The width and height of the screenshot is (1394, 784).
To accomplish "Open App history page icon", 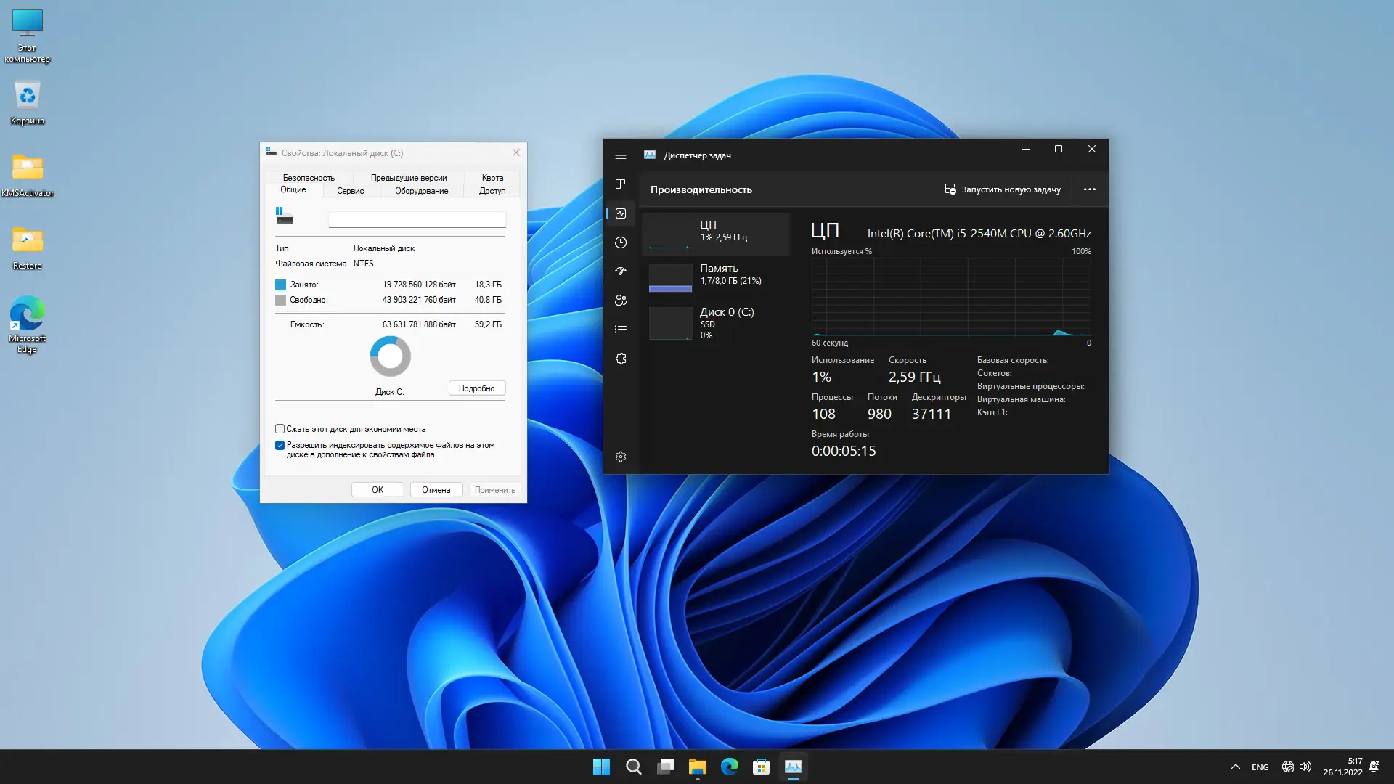I will coord(620,242).
